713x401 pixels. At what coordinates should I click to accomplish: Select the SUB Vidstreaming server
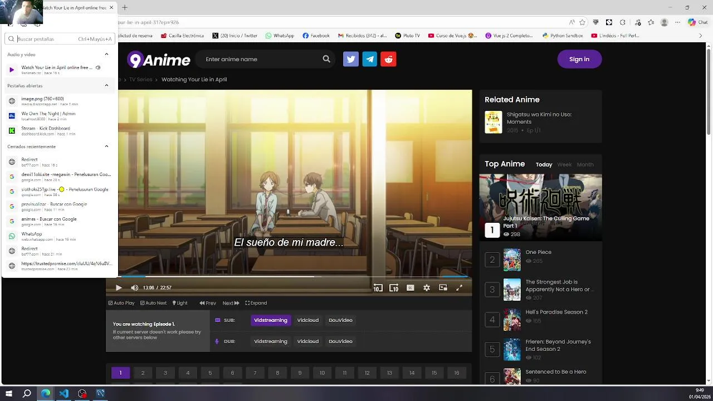click(271, 320)
